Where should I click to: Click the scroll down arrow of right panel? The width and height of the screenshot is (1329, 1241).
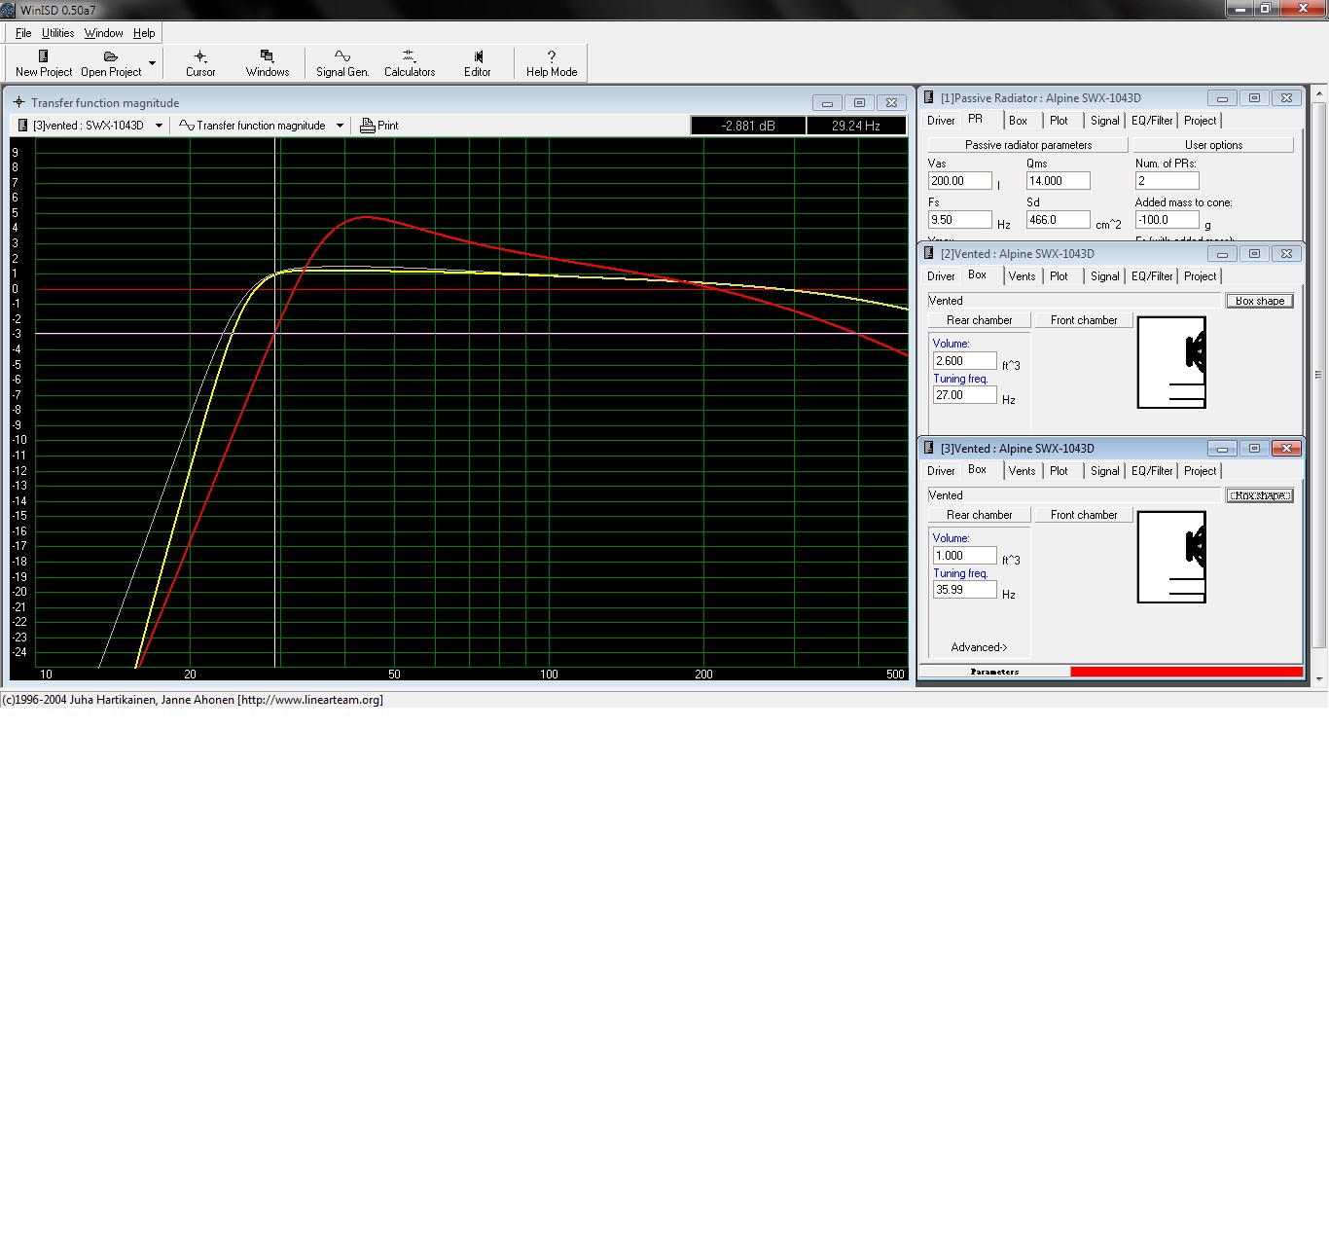[1319, 678]
